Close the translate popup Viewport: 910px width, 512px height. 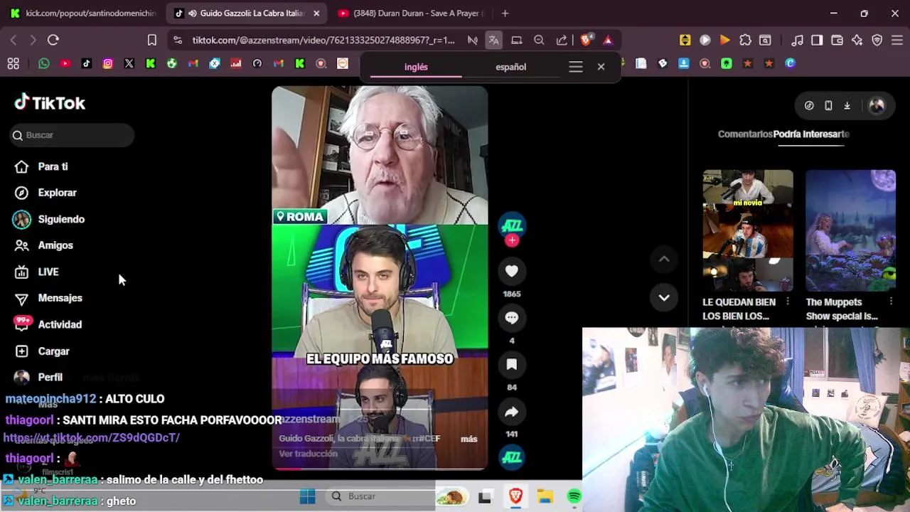coord(601,67)
